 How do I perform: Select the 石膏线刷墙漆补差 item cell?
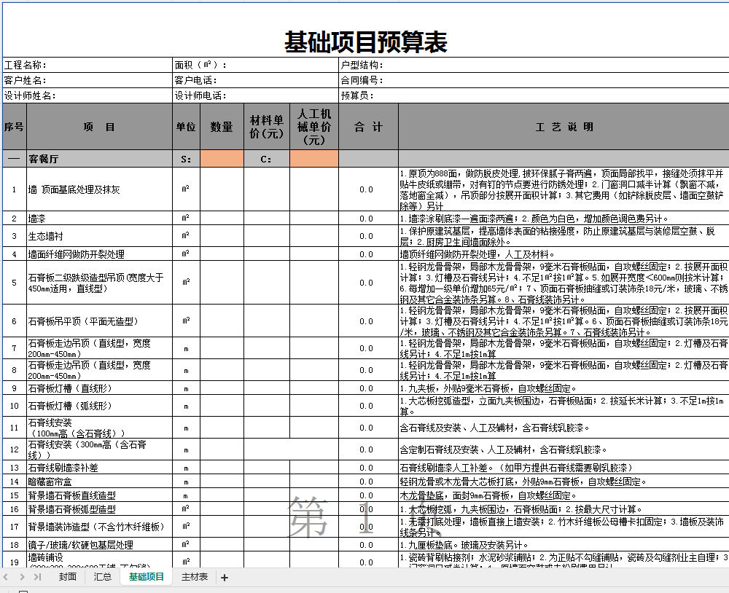pyautogui.click(x=99, y=468)
